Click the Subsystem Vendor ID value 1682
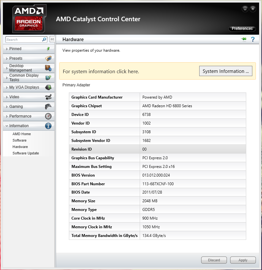 pyautogui.click(x=146, y=141)
